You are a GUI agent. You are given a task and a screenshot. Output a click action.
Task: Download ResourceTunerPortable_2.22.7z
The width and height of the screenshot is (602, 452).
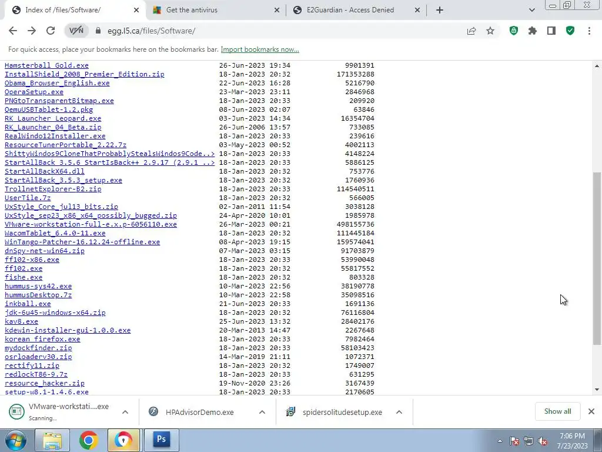coord(65,145)
